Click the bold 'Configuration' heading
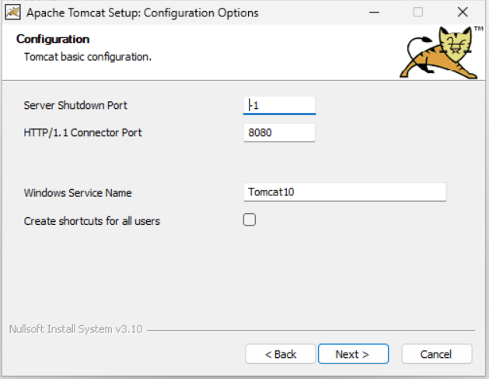 pos(53,40)
